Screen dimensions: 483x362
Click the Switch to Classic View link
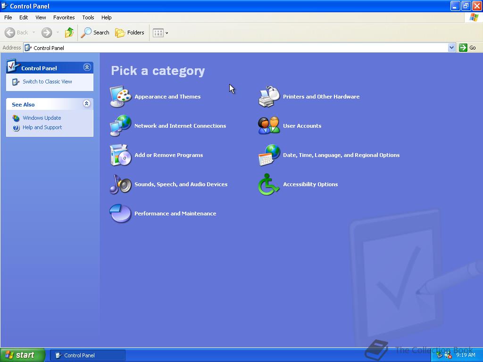tap(48, 82)
